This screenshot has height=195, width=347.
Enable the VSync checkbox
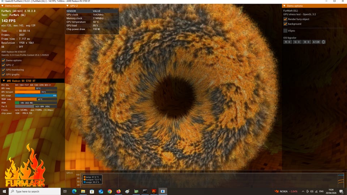point(285,31)
